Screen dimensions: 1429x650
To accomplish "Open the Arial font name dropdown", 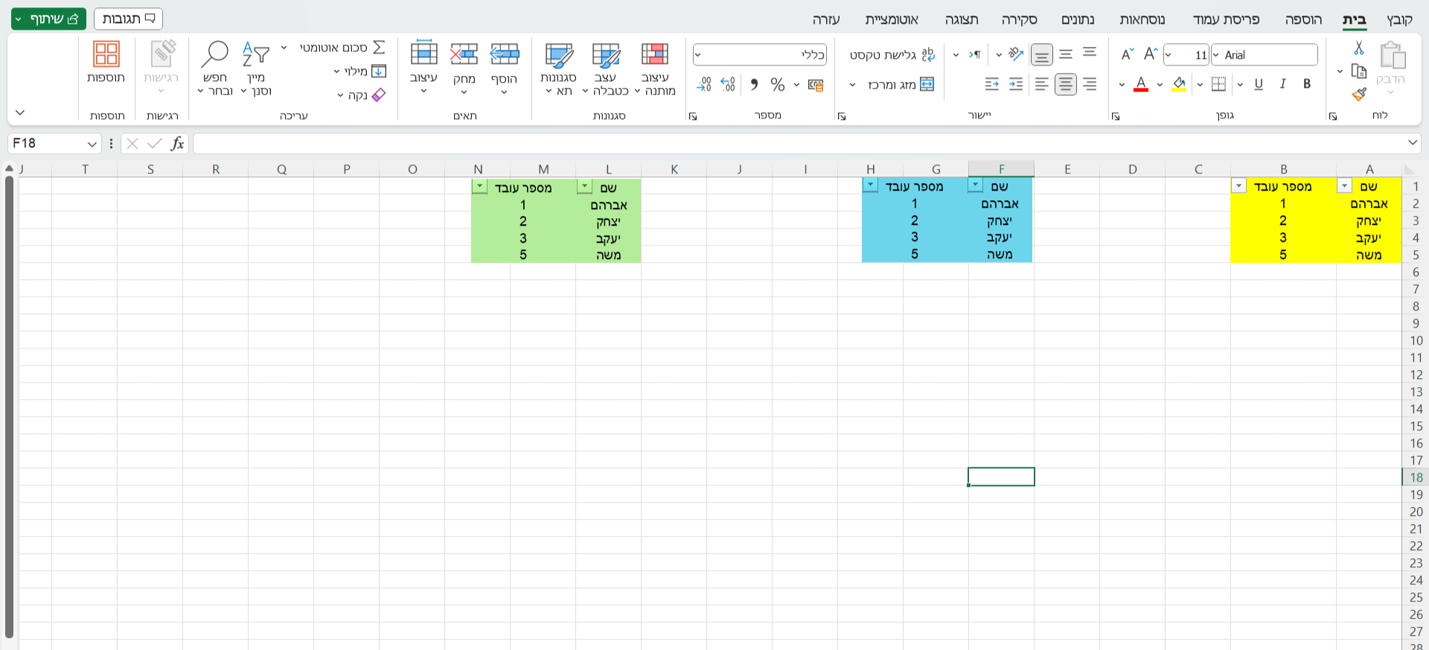I will 1216,54.
